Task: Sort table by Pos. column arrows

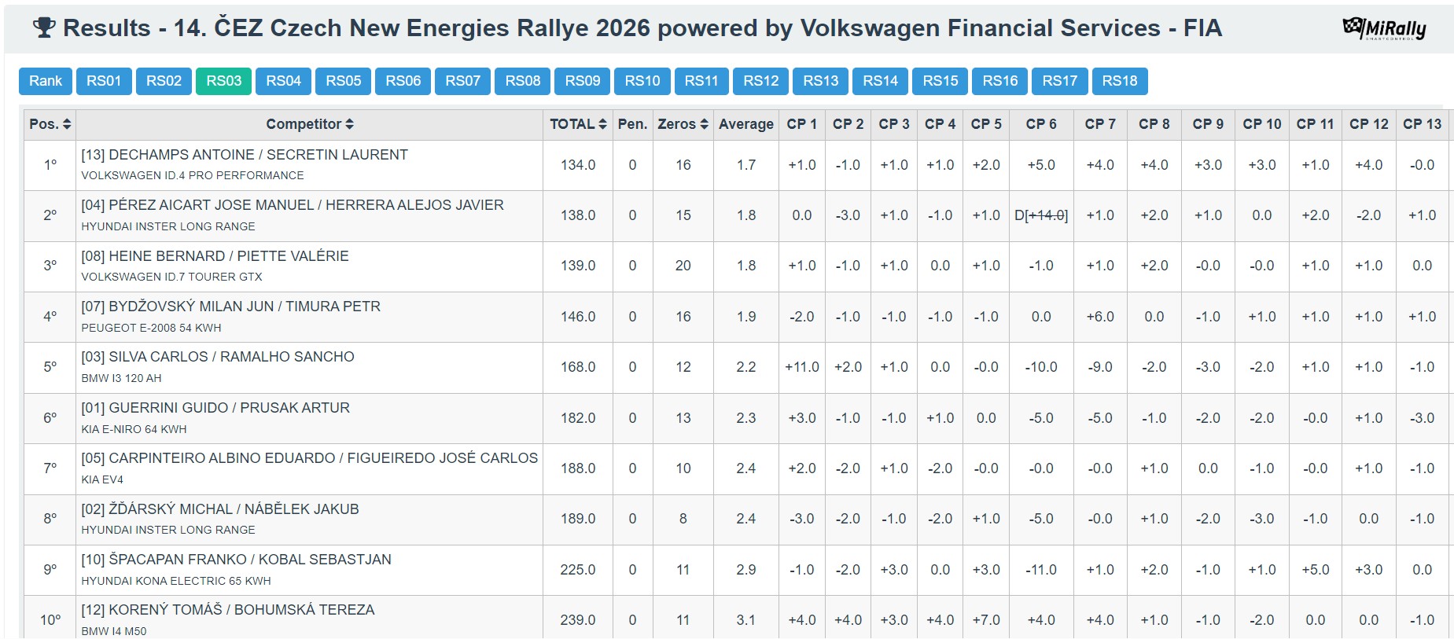Action: point(67,124)
